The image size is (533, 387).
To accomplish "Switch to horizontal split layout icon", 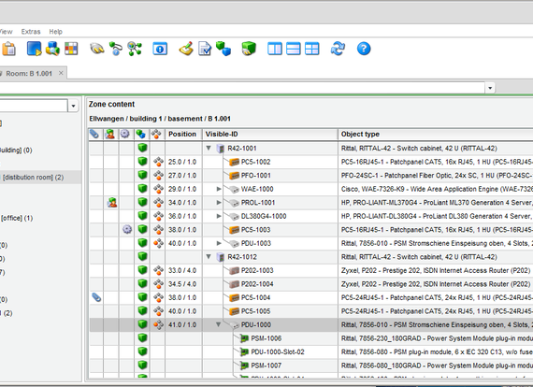I will (x=294, y=49).
